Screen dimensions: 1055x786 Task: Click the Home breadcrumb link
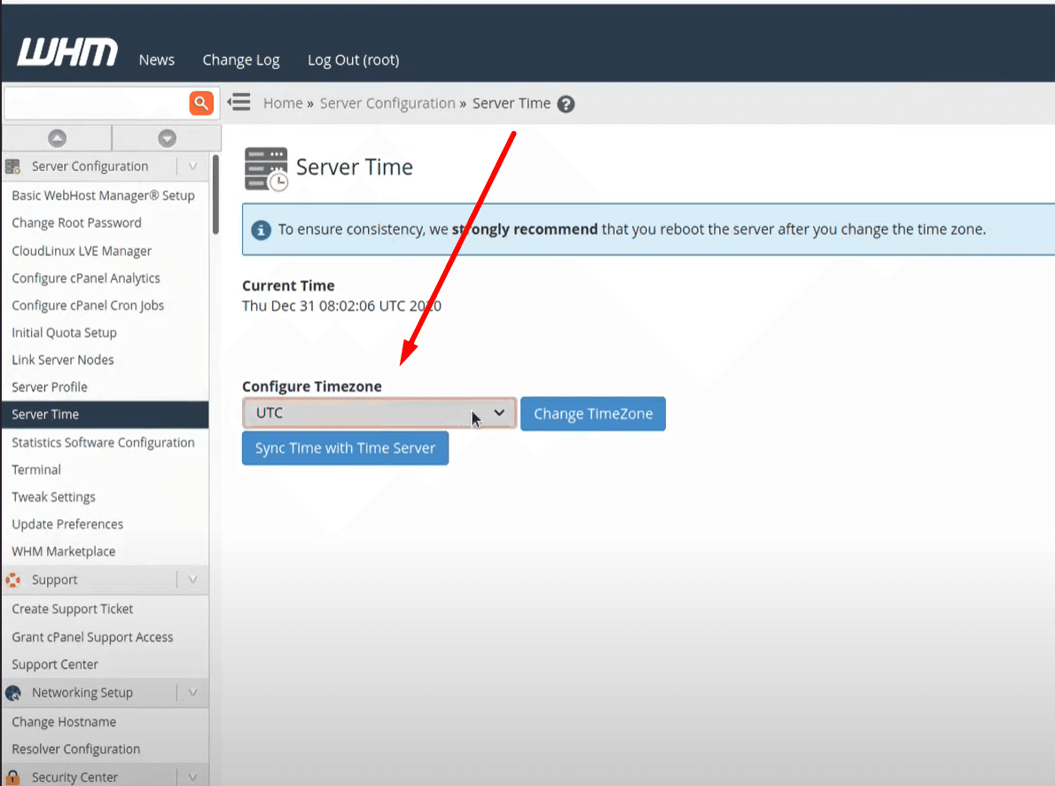[283, 104]
